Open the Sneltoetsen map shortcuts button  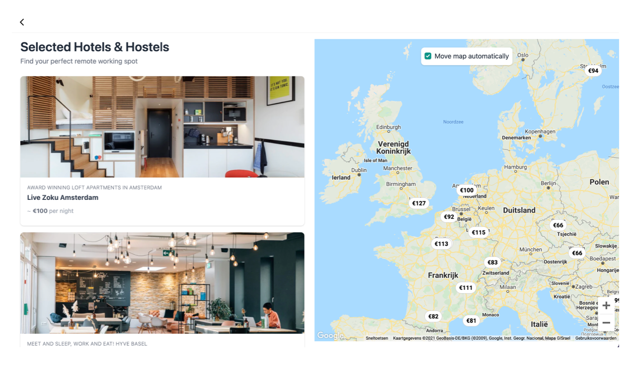coord(377,338)
